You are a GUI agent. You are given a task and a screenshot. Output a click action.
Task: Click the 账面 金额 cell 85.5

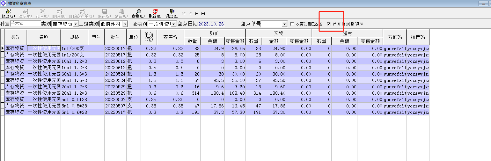213,80
